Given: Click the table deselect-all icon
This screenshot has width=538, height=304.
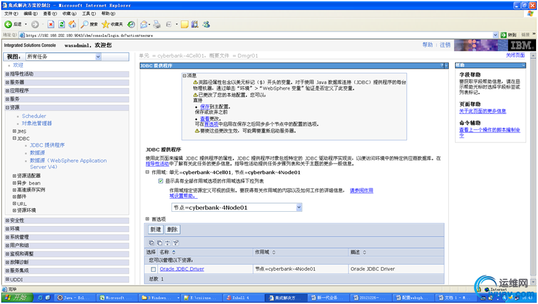Looking at the screenshot, I should click(160, 243).
